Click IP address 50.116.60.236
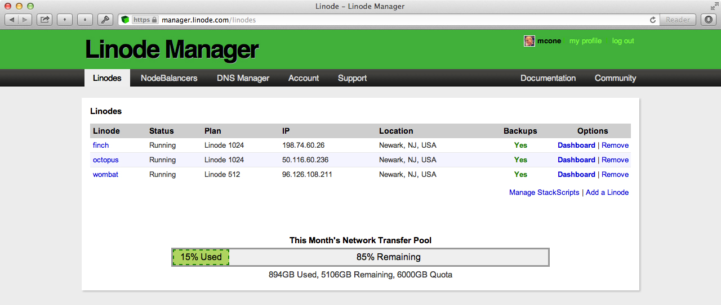The width and height of the screenshot is (721, 305). (305, 160)
